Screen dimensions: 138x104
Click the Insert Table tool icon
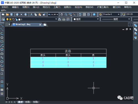pyautogui.click(x=2, y=90)
